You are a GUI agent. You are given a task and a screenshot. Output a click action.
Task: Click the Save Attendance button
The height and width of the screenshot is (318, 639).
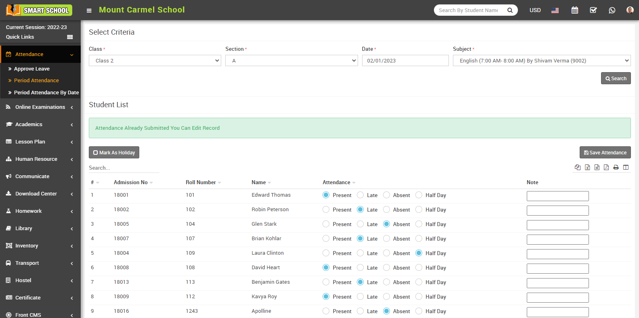[x=605, y=152]
